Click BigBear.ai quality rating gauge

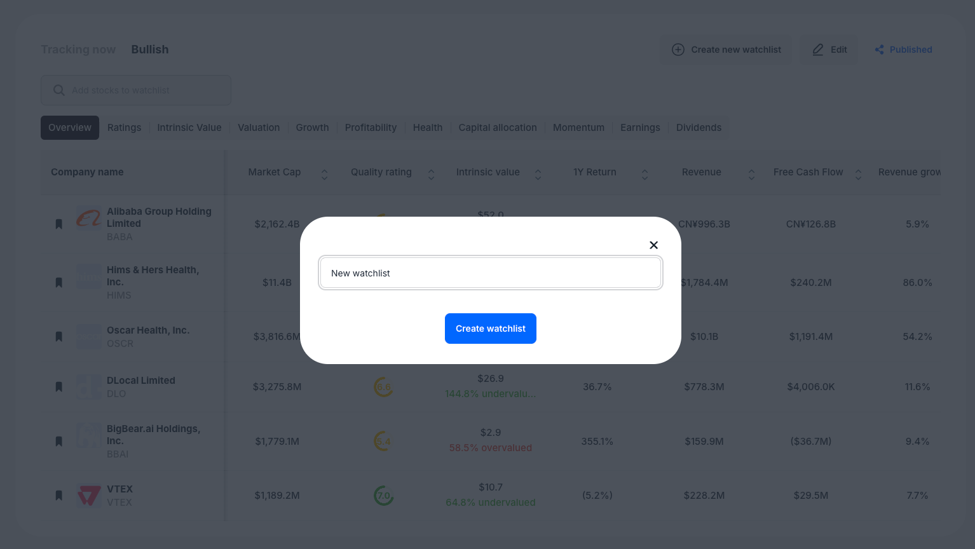pyautogui.click(x=383, y=441)
